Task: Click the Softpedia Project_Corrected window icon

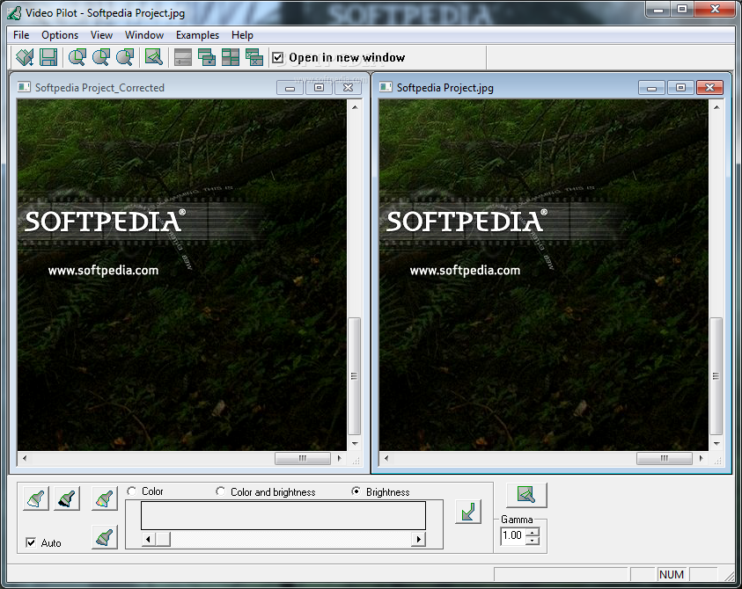Action: (24, 87)
